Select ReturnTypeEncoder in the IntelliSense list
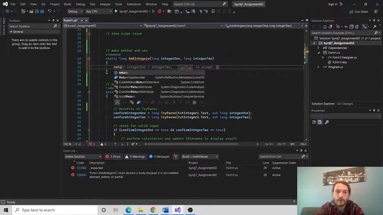The height and width of the screenshot is (215, 383). click(159, 78)
